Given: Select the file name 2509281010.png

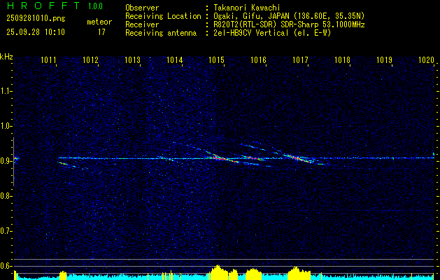Looking at the screenshot, I should 36,18.
